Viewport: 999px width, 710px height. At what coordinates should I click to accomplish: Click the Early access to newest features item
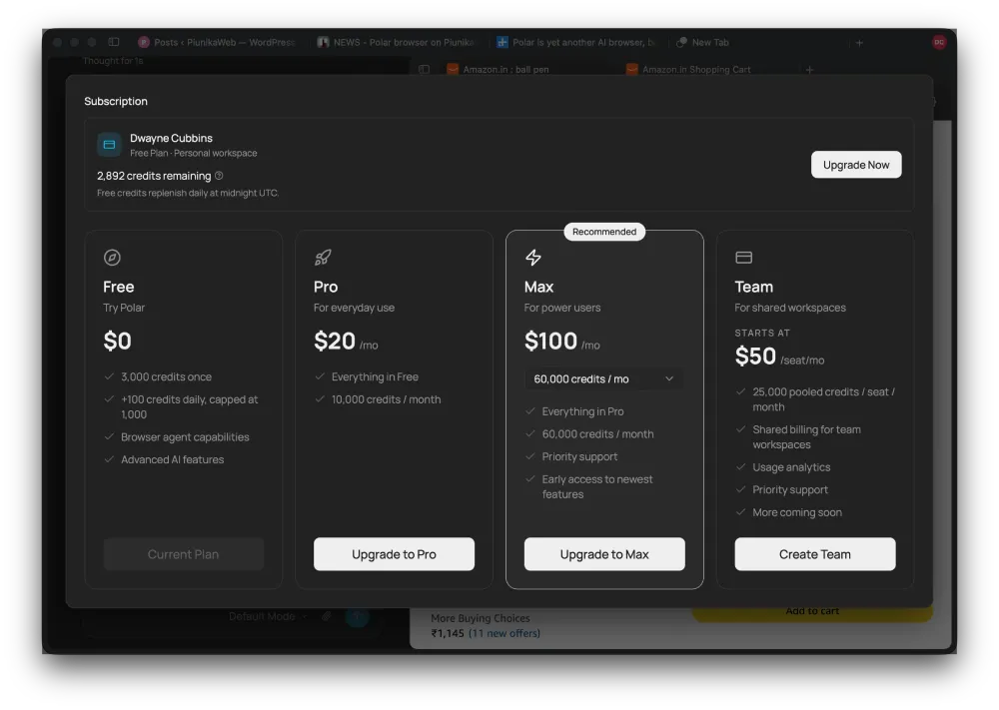click(597, 486)
